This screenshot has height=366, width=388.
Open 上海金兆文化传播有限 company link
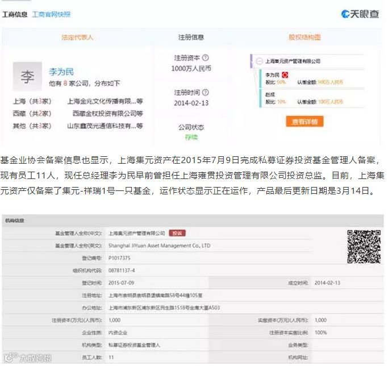click(105, 101)
